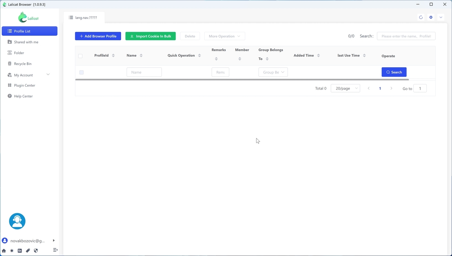The width and height of the screenshot is (452, 256).
Task: Change language via the En icon
Action: tap(20, 251)
